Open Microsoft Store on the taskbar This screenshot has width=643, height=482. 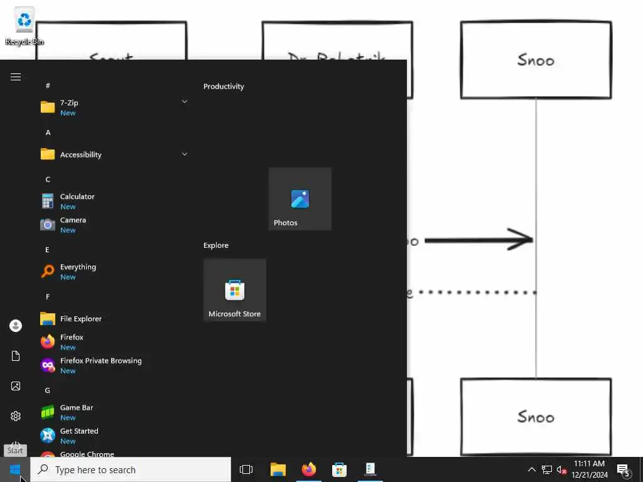click(339, 469)
